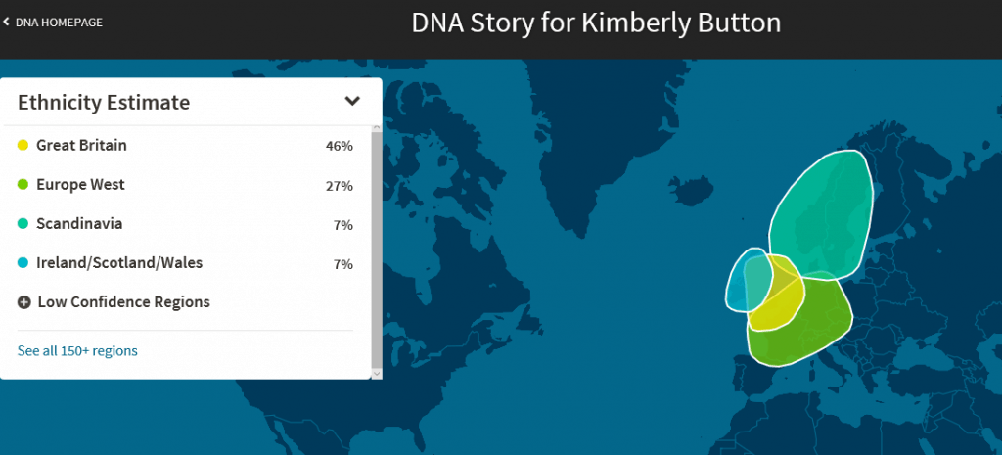Open the Low Confidence Regions label

pos(123,301)
